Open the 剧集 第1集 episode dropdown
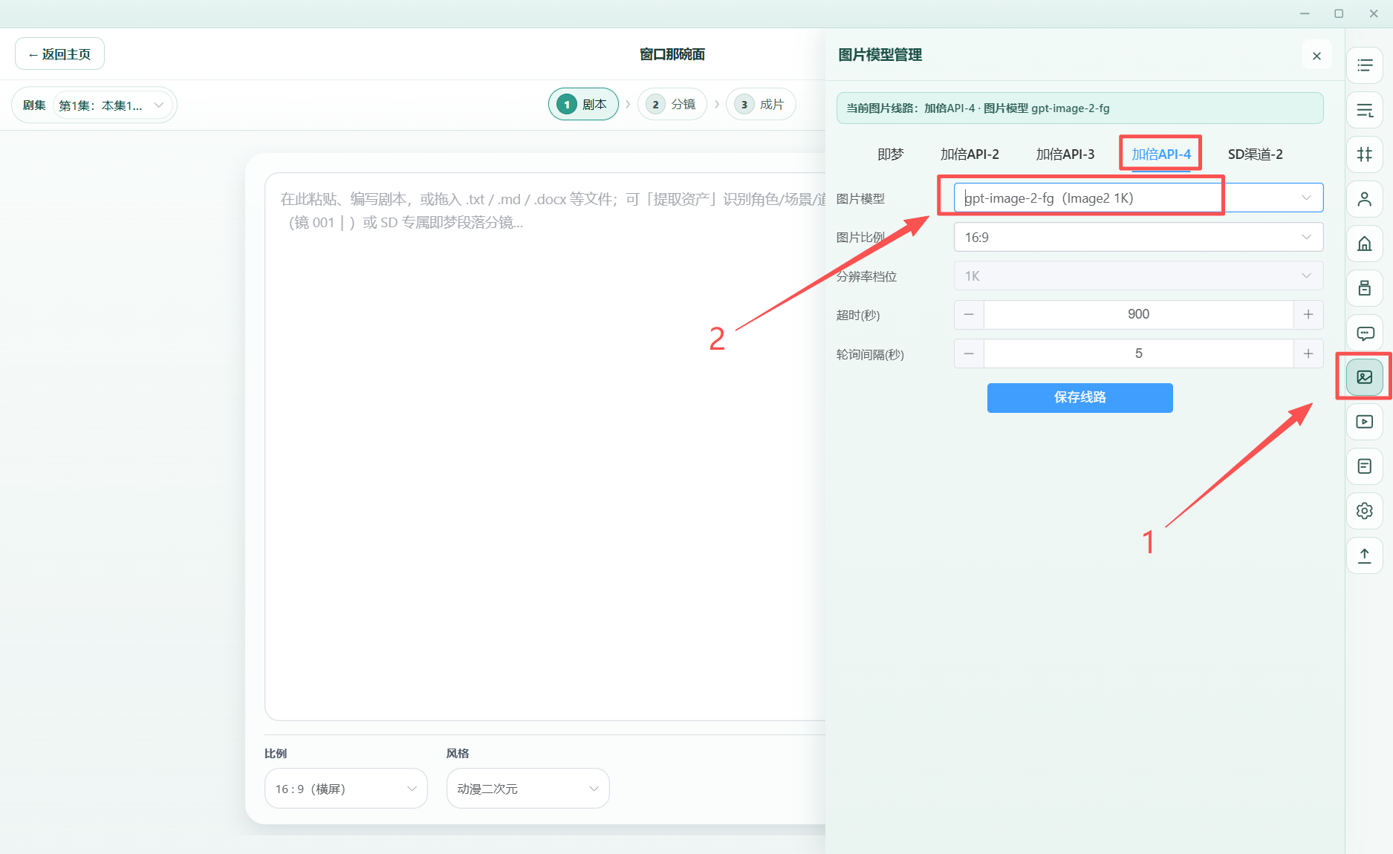Viewport: 1393px width, 854px height. 112,105
